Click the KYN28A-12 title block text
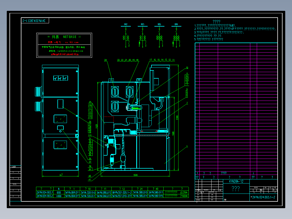Screen dimensions: 292x219 (x=236, y=181)
